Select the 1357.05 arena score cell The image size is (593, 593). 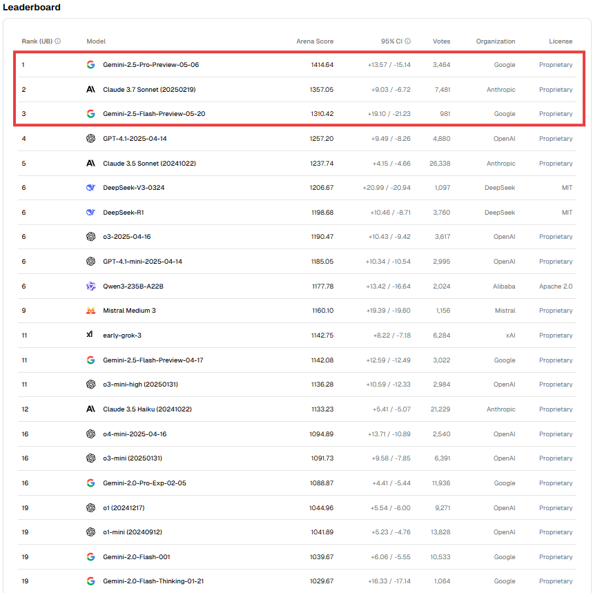pyautogui.click(x=322, y=90)
